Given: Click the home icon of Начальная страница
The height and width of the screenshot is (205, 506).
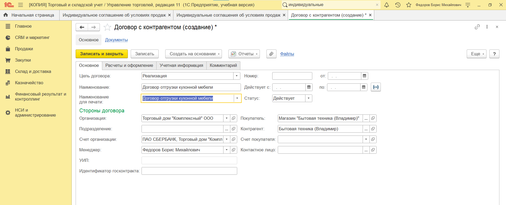Looking at the screenshot, I should tap(6, 15).
